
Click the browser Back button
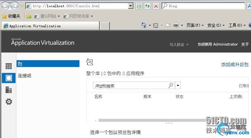click(6, 6)
